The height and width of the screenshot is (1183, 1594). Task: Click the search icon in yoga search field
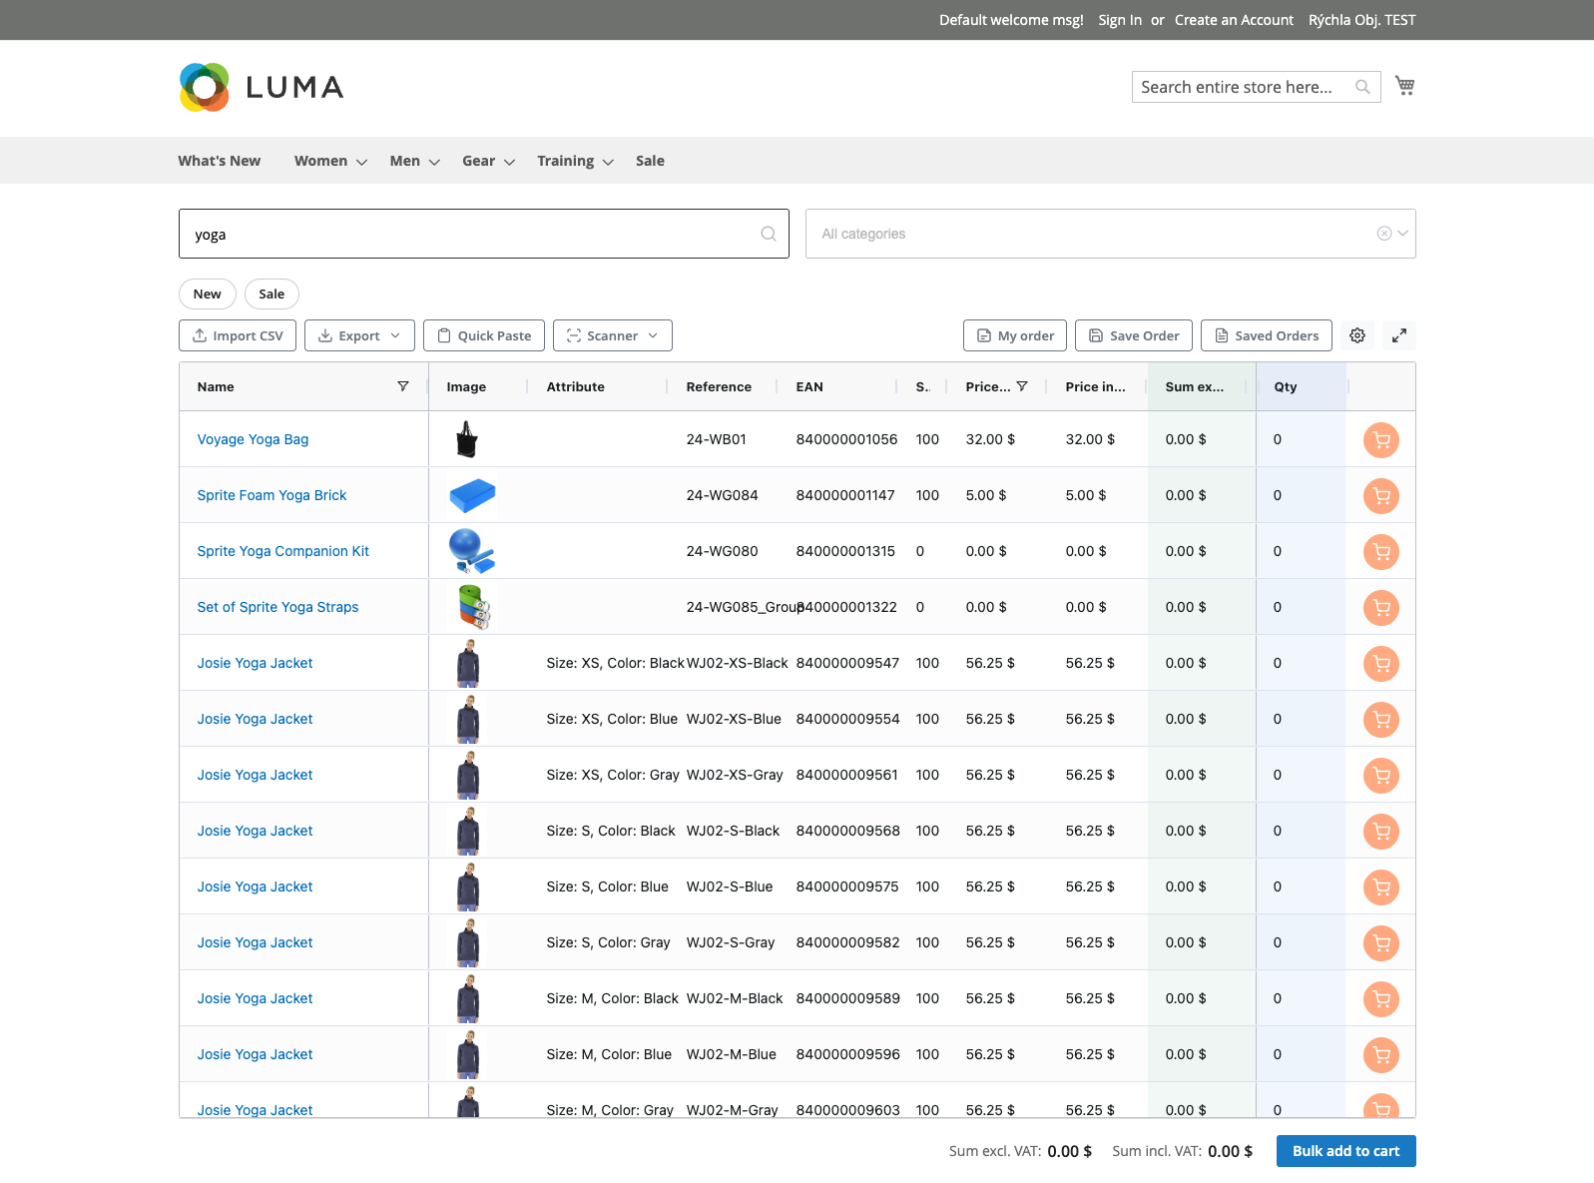pyautogui.click(x=769, y=234)
